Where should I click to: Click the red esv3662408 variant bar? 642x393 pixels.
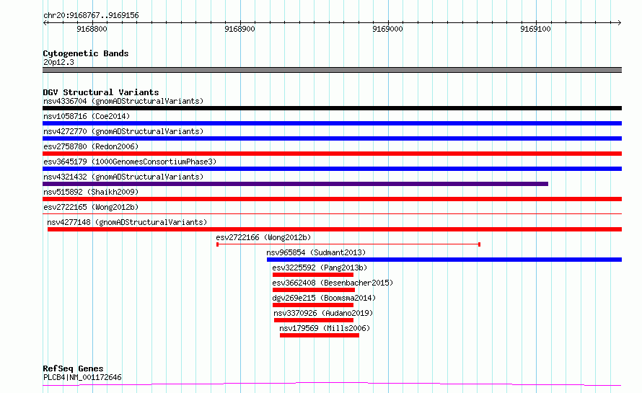pos(314,290)
